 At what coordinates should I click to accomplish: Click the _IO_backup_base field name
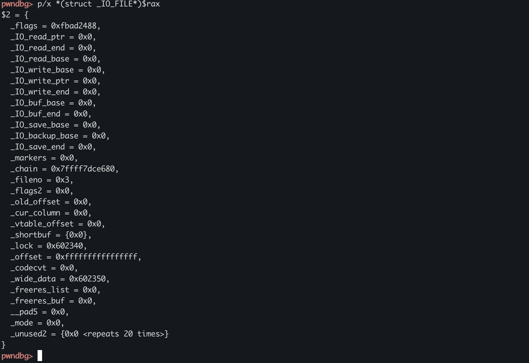point(44,136)
